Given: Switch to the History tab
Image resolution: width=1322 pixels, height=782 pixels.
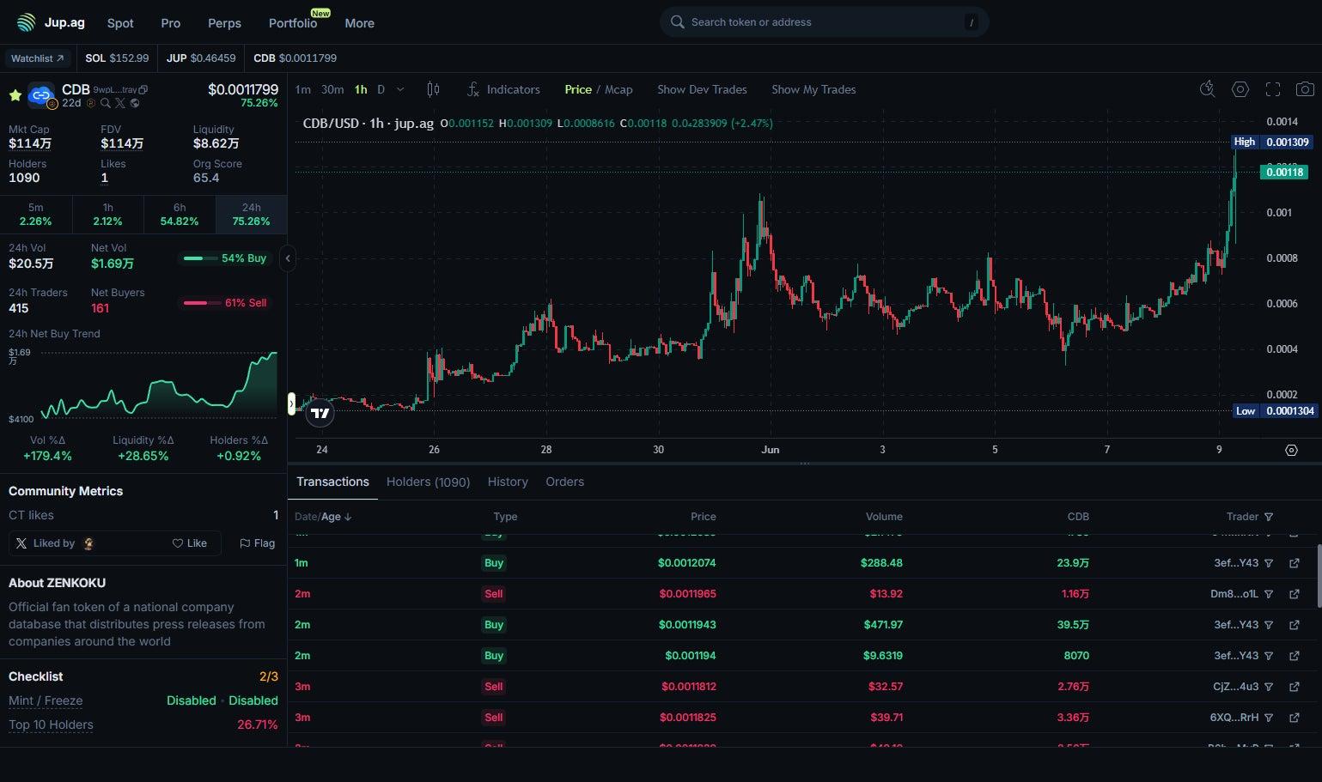Looking at the screenshot, I should [508, 482].
